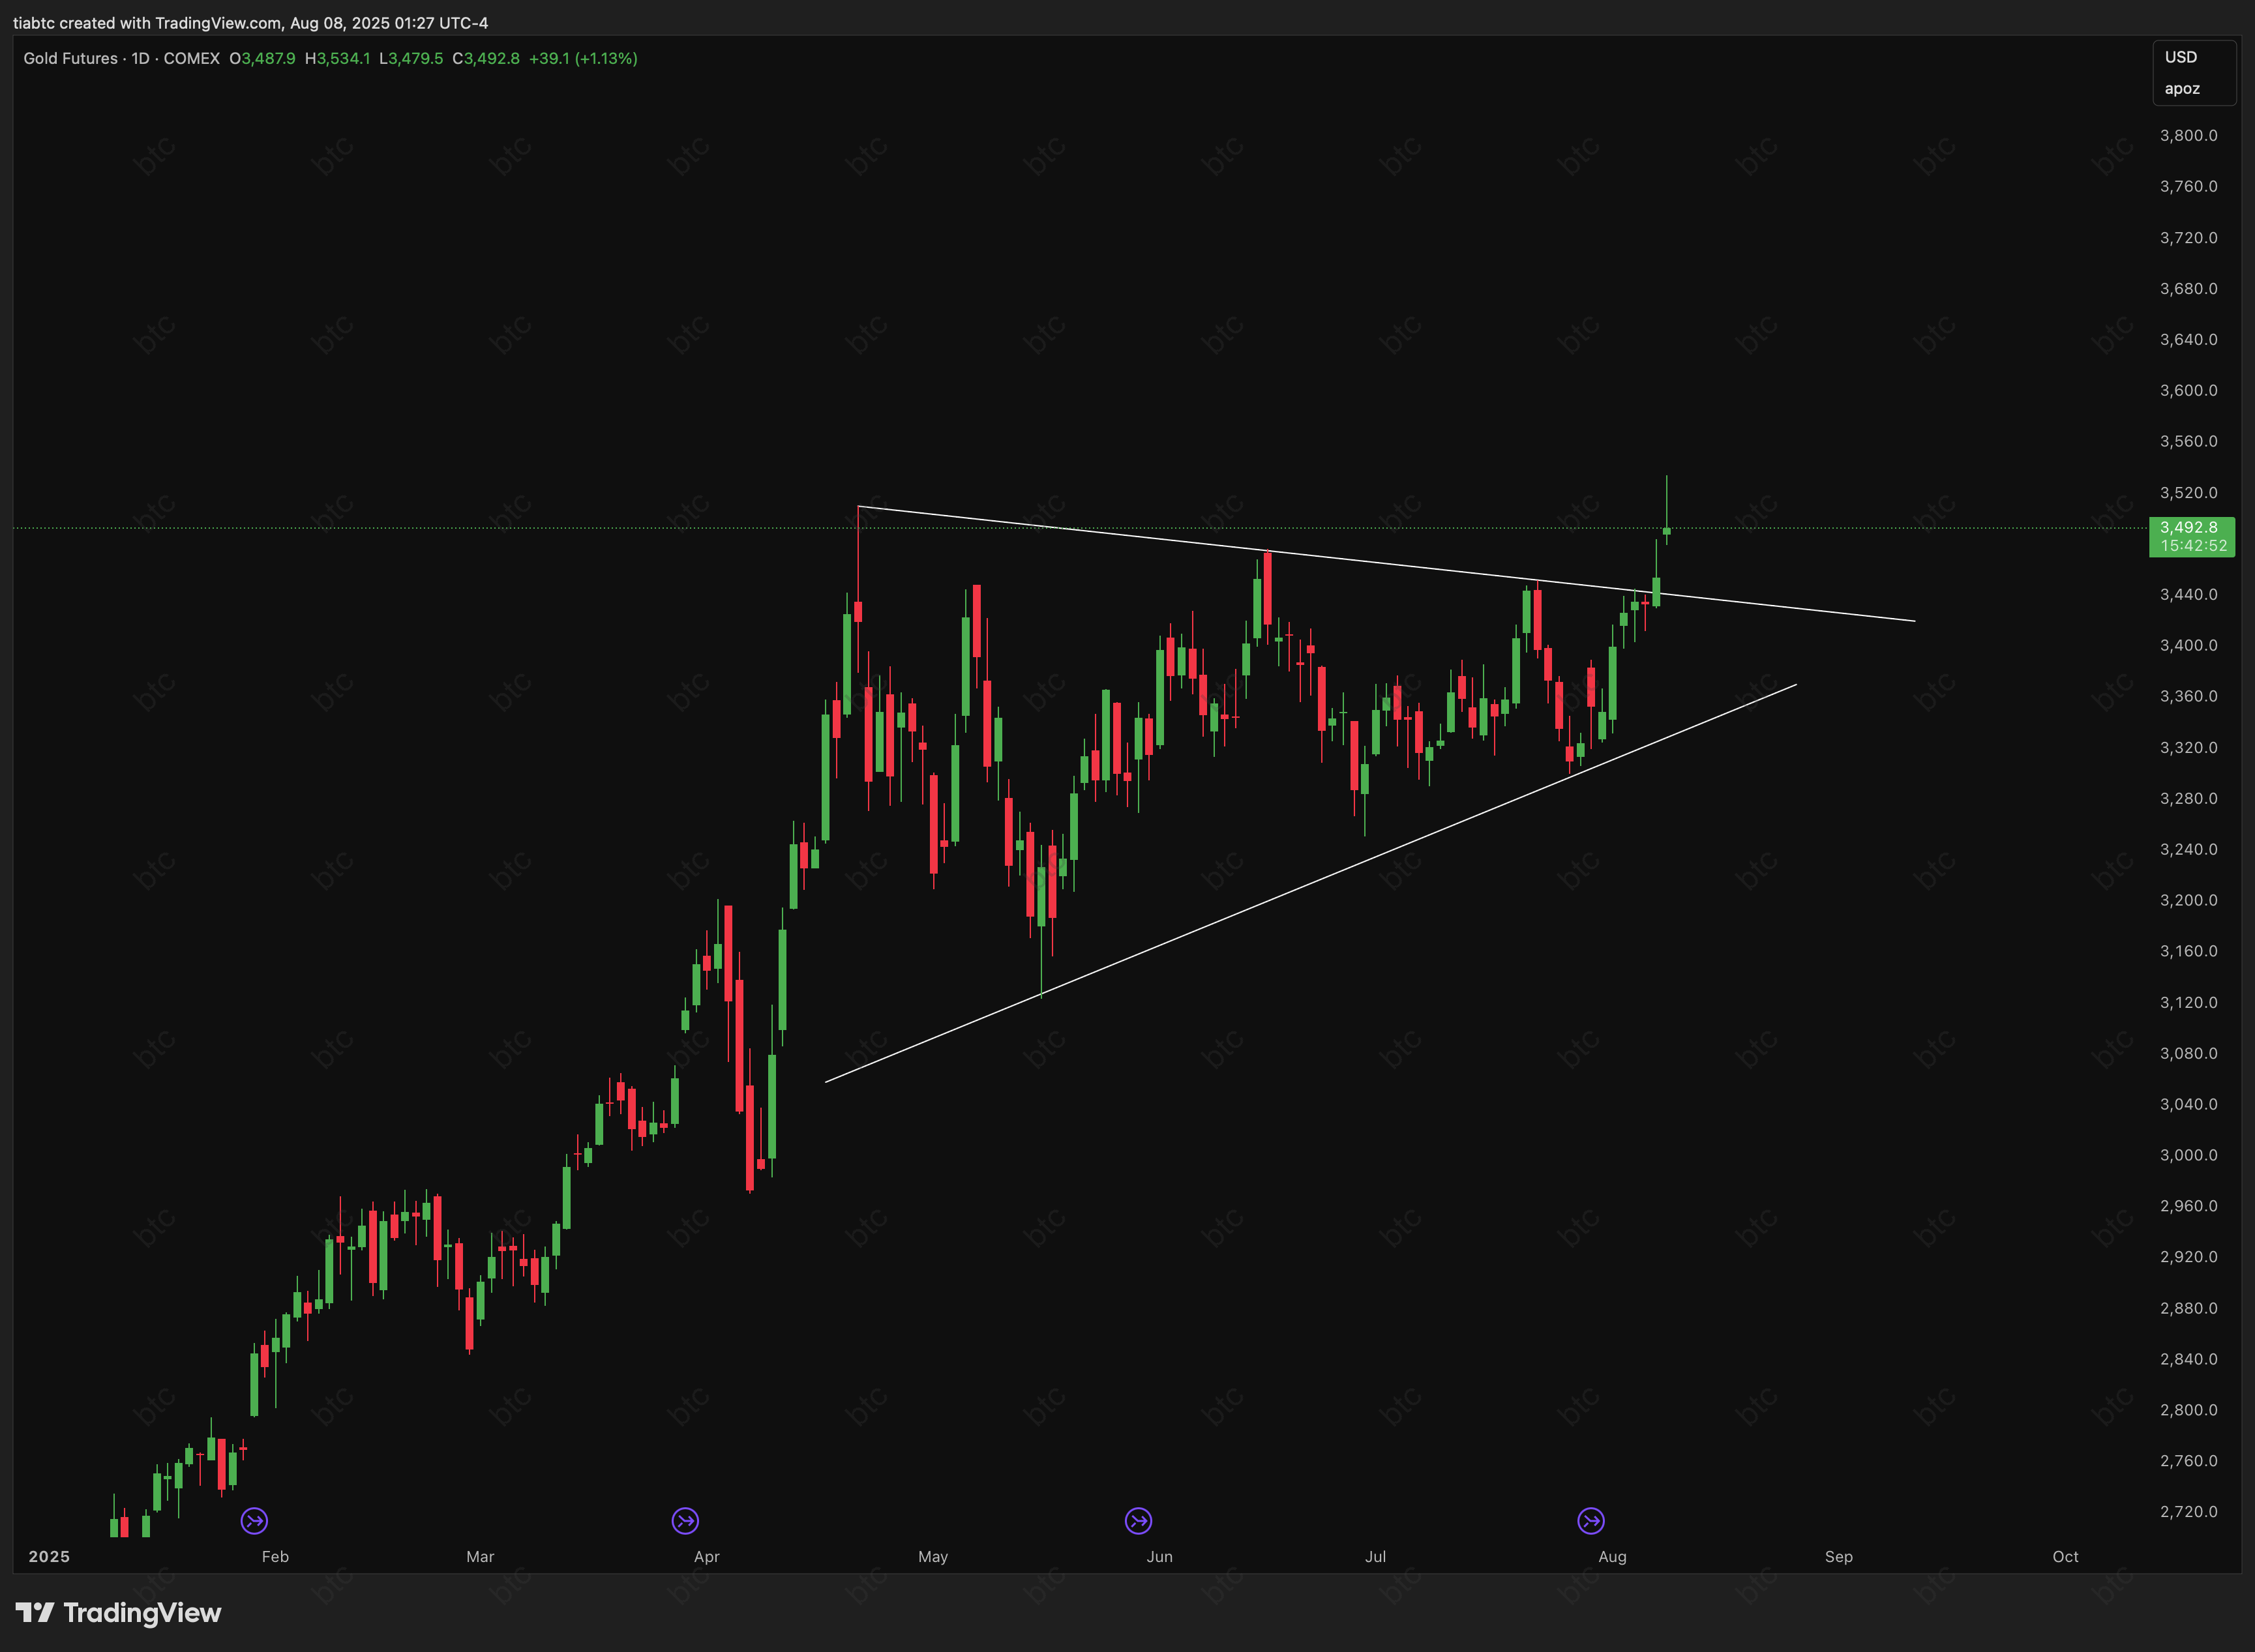The image size is (2255, 1652).
Task: Click the +39.1 (+1.13%) change value
Action: [583, 58]
